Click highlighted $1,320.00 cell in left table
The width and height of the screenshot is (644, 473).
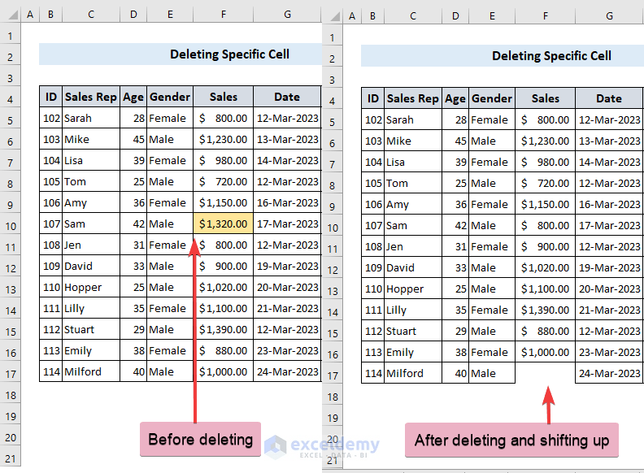[223, 223]
